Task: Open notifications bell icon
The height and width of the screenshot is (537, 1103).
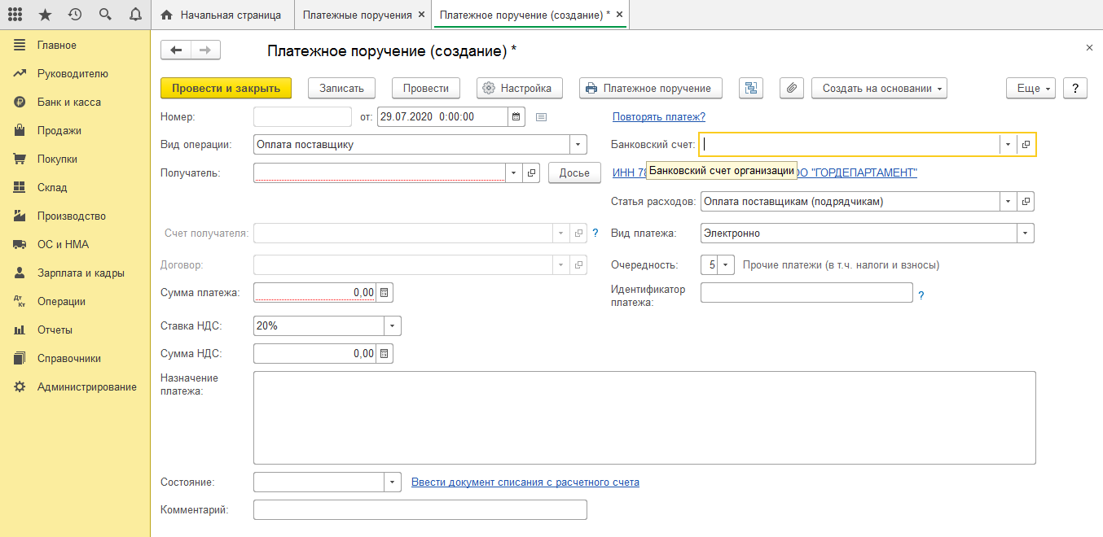Action: click(134, 15)
